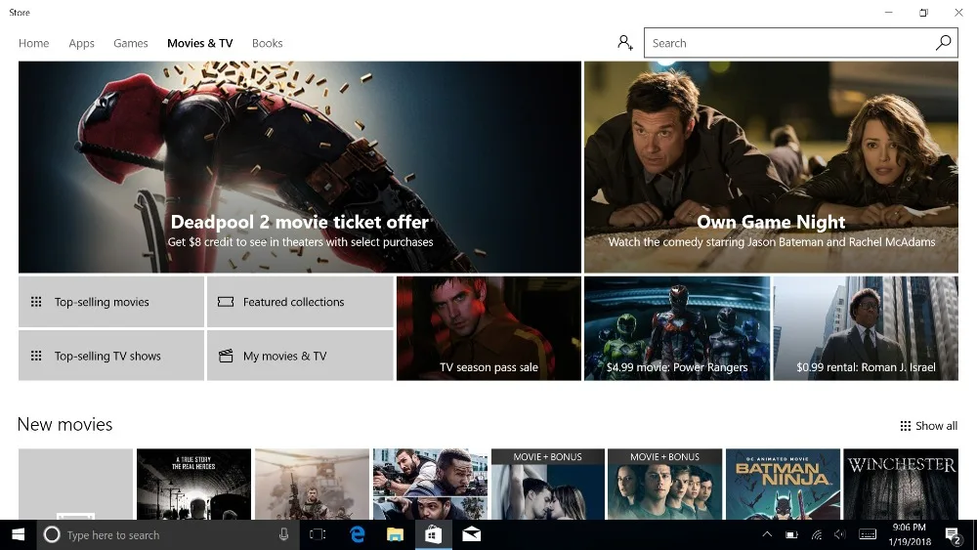Image resolution: width=977 pixels, height=550 pixels.
Task: Open the 'A True Story' movie poster
Action: (193, 484)
